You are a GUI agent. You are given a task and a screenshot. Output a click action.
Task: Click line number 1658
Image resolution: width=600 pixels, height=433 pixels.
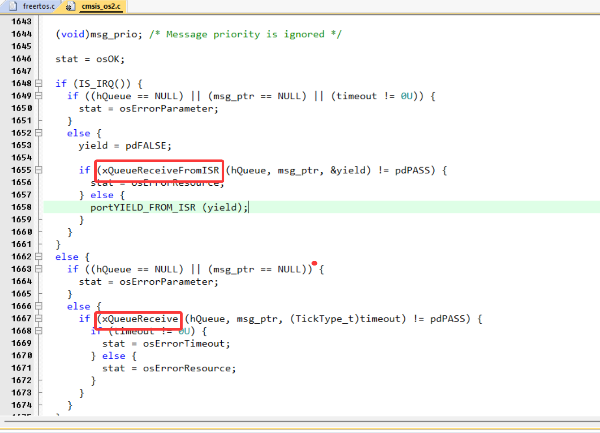(22, 207)
